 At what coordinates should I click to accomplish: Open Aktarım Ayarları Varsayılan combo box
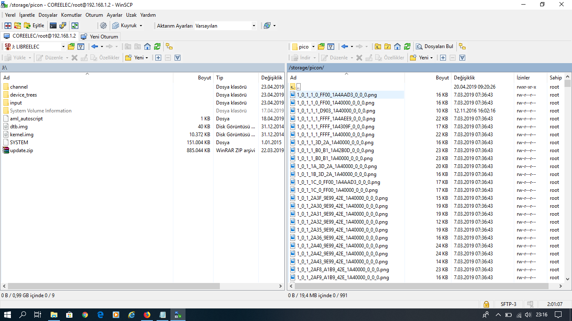point(225,26)
